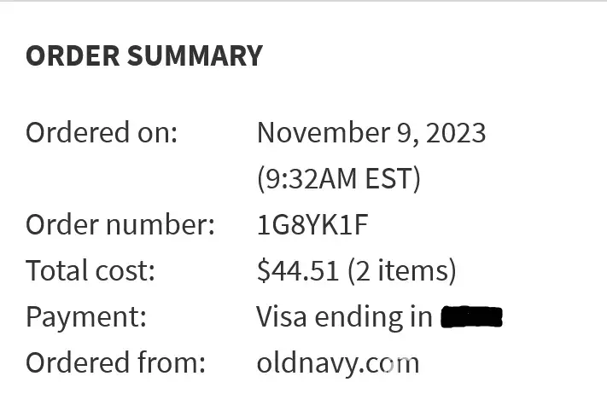Click the year 2023 in order date
This screenshot has height=411, width=607.
click(x=456, y=133)
